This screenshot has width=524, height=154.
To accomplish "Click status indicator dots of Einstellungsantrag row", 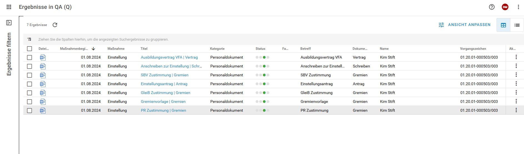I will click(262, 84).
